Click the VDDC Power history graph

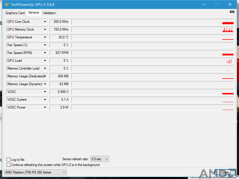point(152,107)
